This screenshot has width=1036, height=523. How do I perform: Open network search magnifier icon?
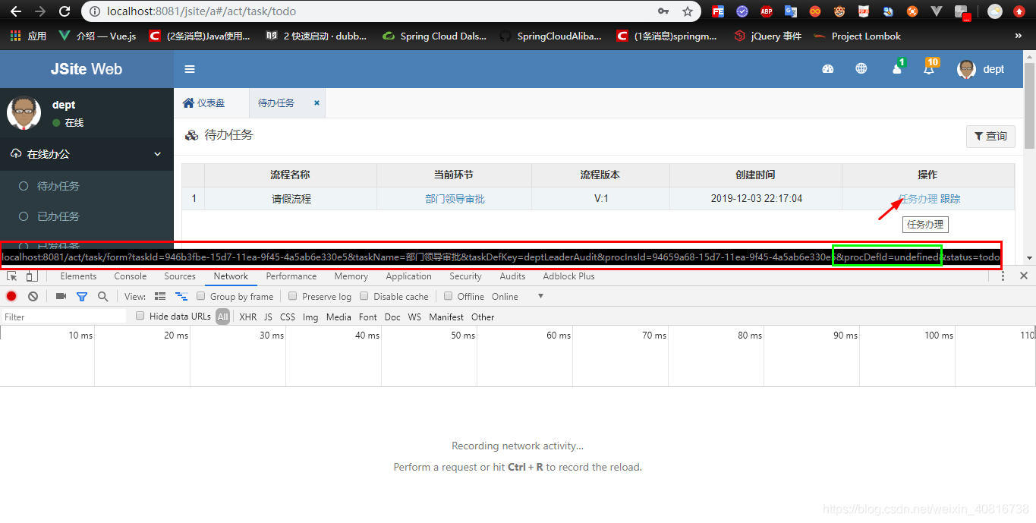tap(102, 296)
